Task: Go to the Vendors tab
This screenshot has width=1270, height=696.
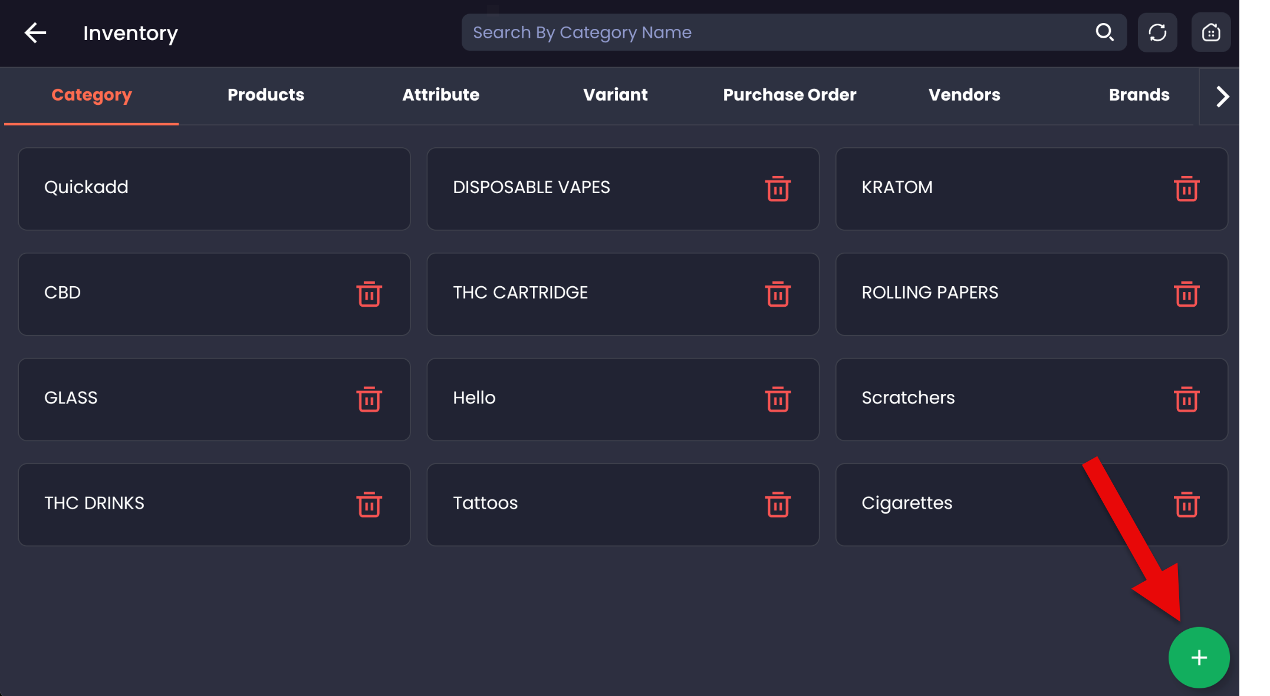Action: point(964,95)
